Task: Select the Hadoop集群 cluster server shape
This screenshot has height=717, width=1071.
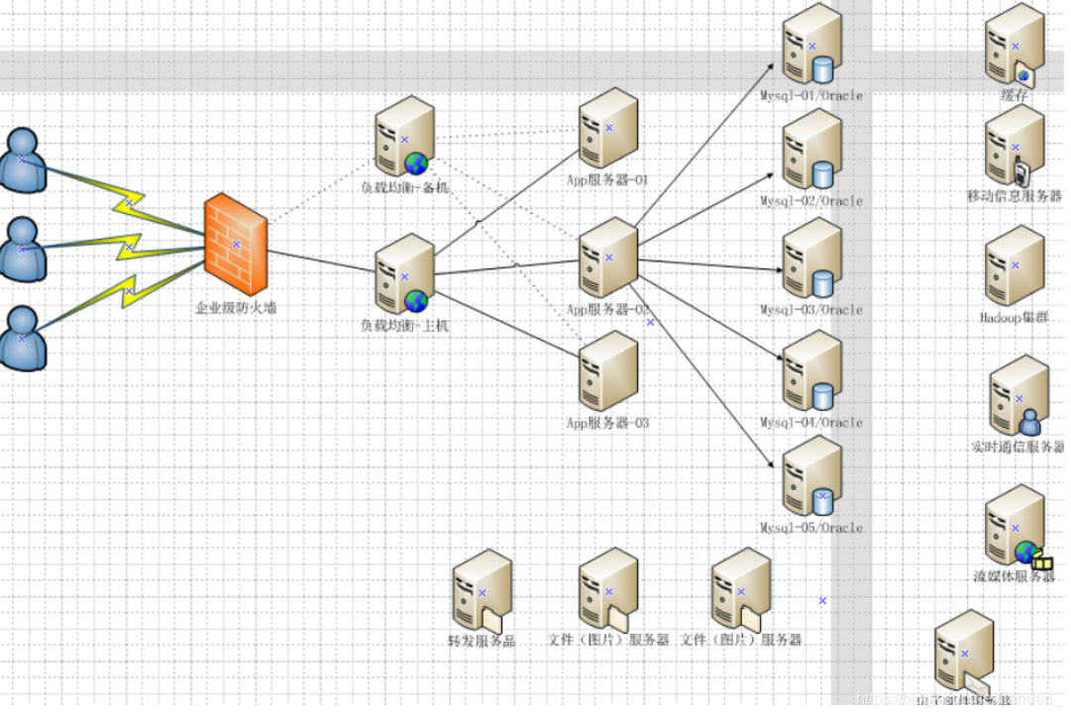Action: tap(1015, 265)
